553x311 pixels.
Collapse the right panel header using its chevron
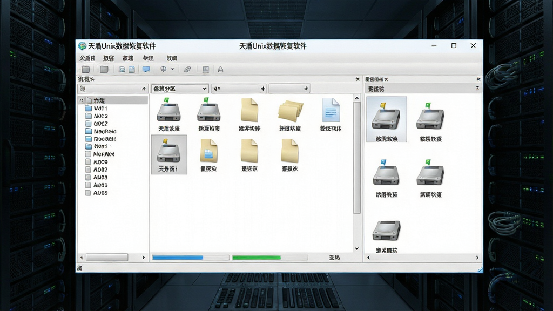point(477,88)
